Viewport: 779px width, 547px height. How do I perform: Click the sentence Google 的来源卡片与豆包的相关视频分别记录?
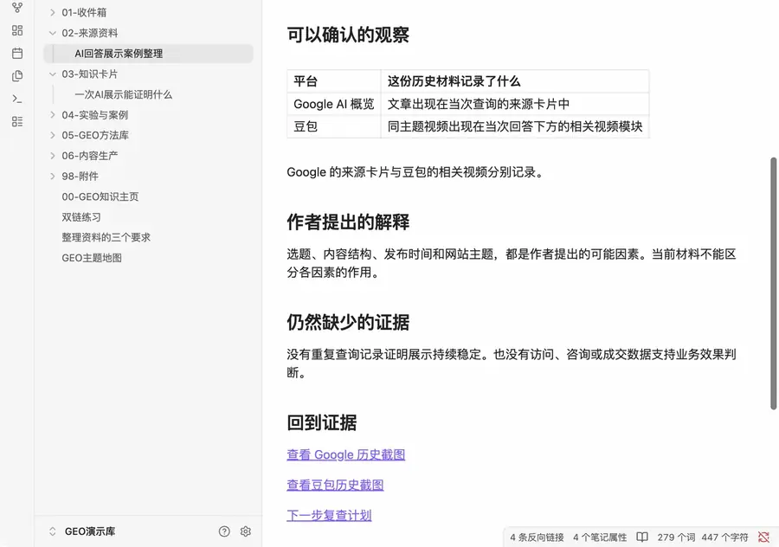[x=415, y=172]
